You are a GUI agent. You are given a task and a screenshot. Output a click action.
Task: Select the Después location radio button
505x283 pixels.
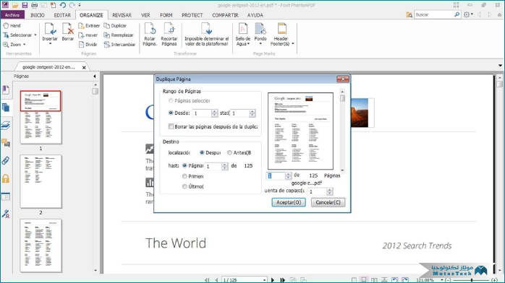(202, 152)
